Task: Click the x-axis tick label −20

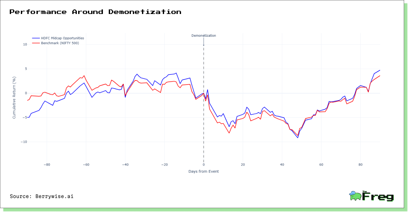Action: (164, 165)
